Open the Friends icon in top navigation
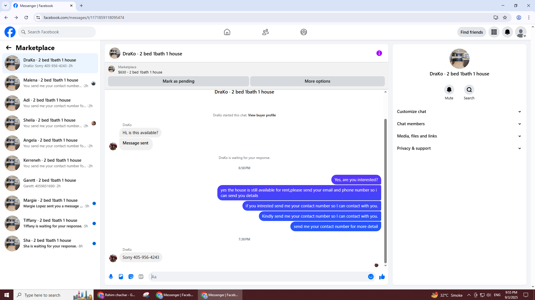The width and height of the screenshot is (535, 300). point(266,32)
